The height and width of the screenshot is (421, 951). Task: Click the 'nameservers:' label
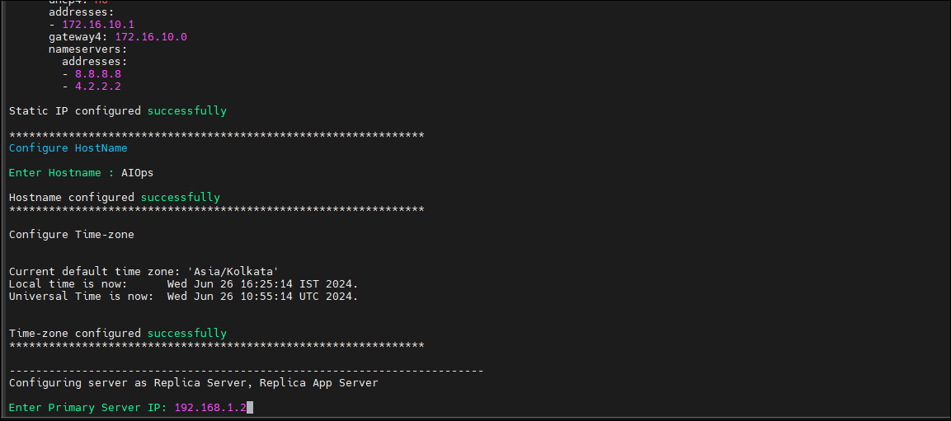(88, 49)
